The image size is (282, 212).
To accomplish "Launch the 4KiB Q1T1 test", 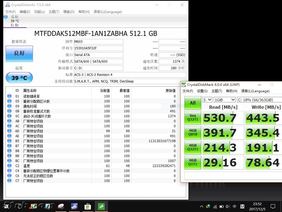I will pyautogui.click(x=192, y=163).
